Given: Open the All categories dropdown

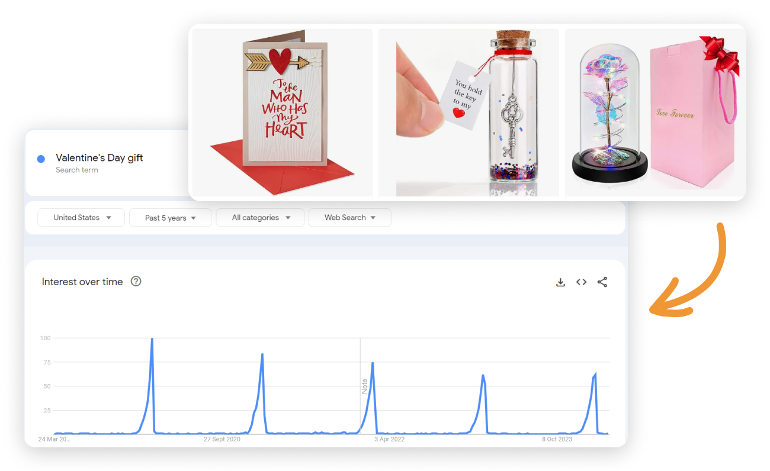Looking at the screenshot, I should pos(259,217).
